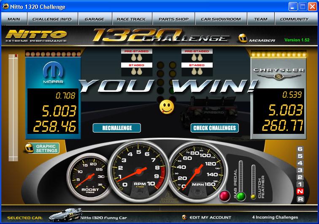Visit the CAR SHOWROOM tab
This screenshot has height=224, width=319.
point(221,19)
